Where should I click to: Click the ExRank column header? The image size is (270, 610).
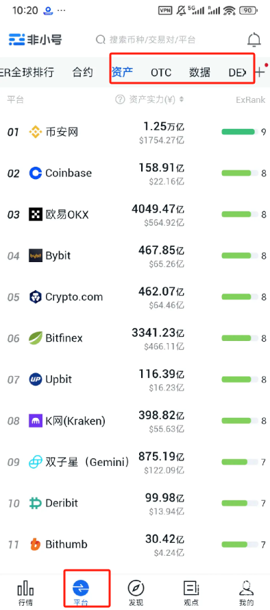pyautogui.click(x=251, y=99)
